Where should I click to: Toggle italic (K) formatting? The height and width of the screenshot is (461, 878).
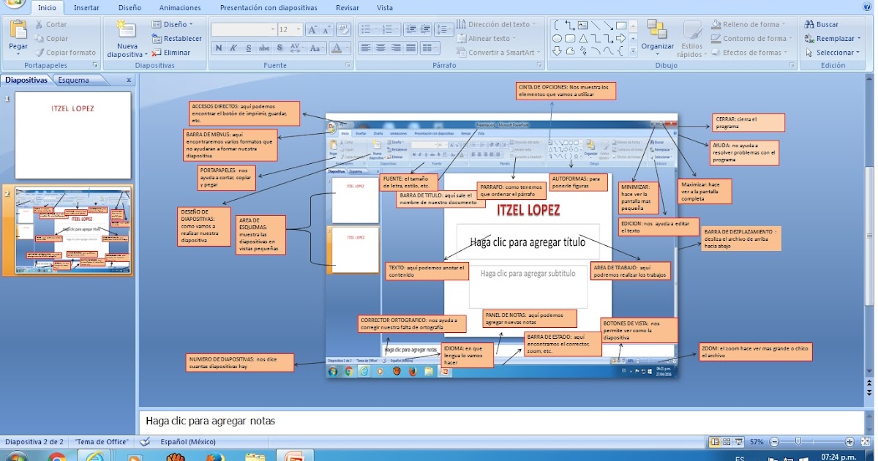(x=233, y=48)
